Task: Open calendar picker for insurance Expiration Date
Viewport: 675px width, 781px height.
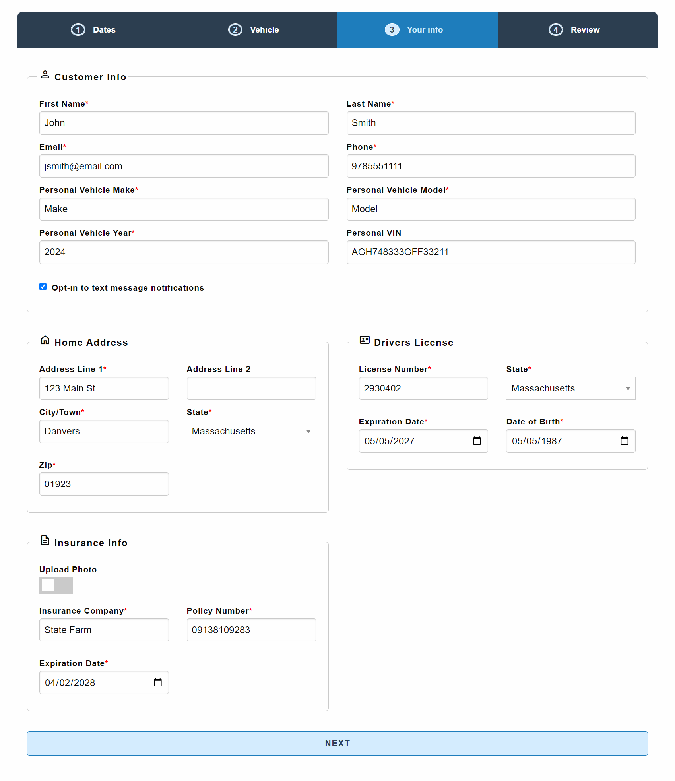Action: click(158, 682)
